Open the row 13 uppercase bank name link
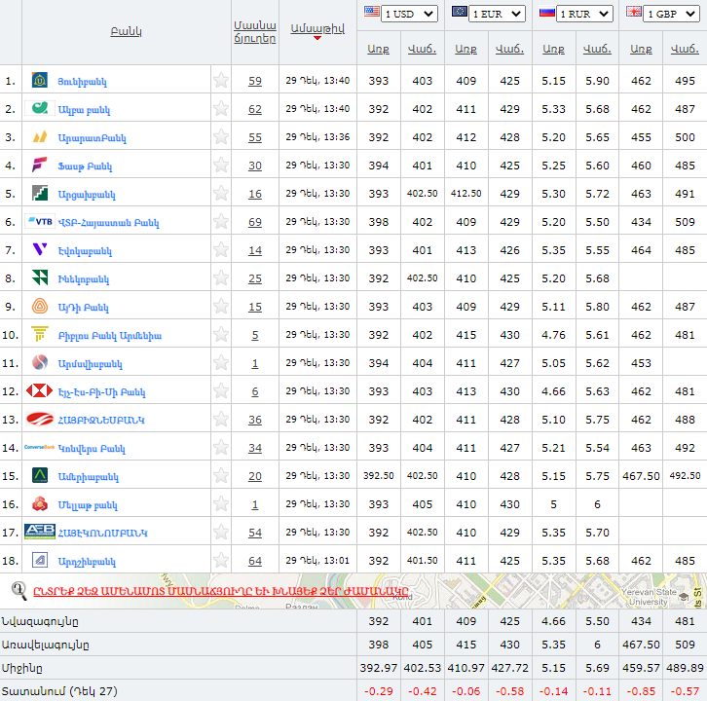The image size is (707, 701). point(101,421)
